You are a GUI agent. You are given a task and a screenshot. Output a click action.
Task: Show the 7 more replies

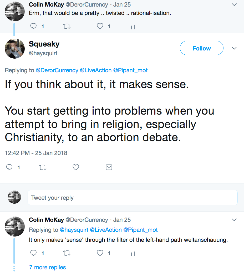pos(48,267)
